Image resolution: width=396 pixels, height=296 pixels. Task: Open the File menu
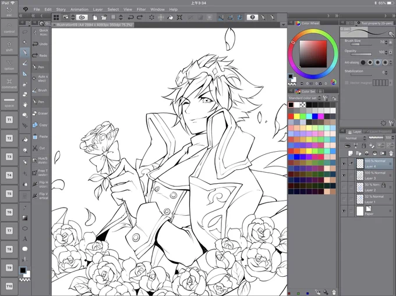(x=37, y=9)
